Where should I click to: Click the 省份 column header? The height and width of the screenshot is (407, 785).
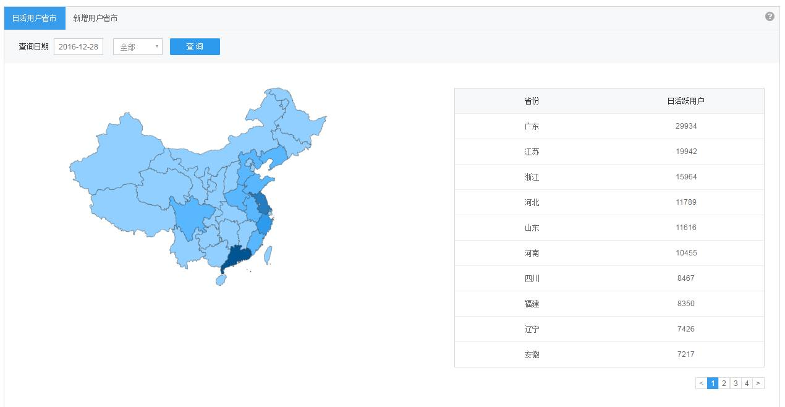pyautogui.click(x=532, y=101)
